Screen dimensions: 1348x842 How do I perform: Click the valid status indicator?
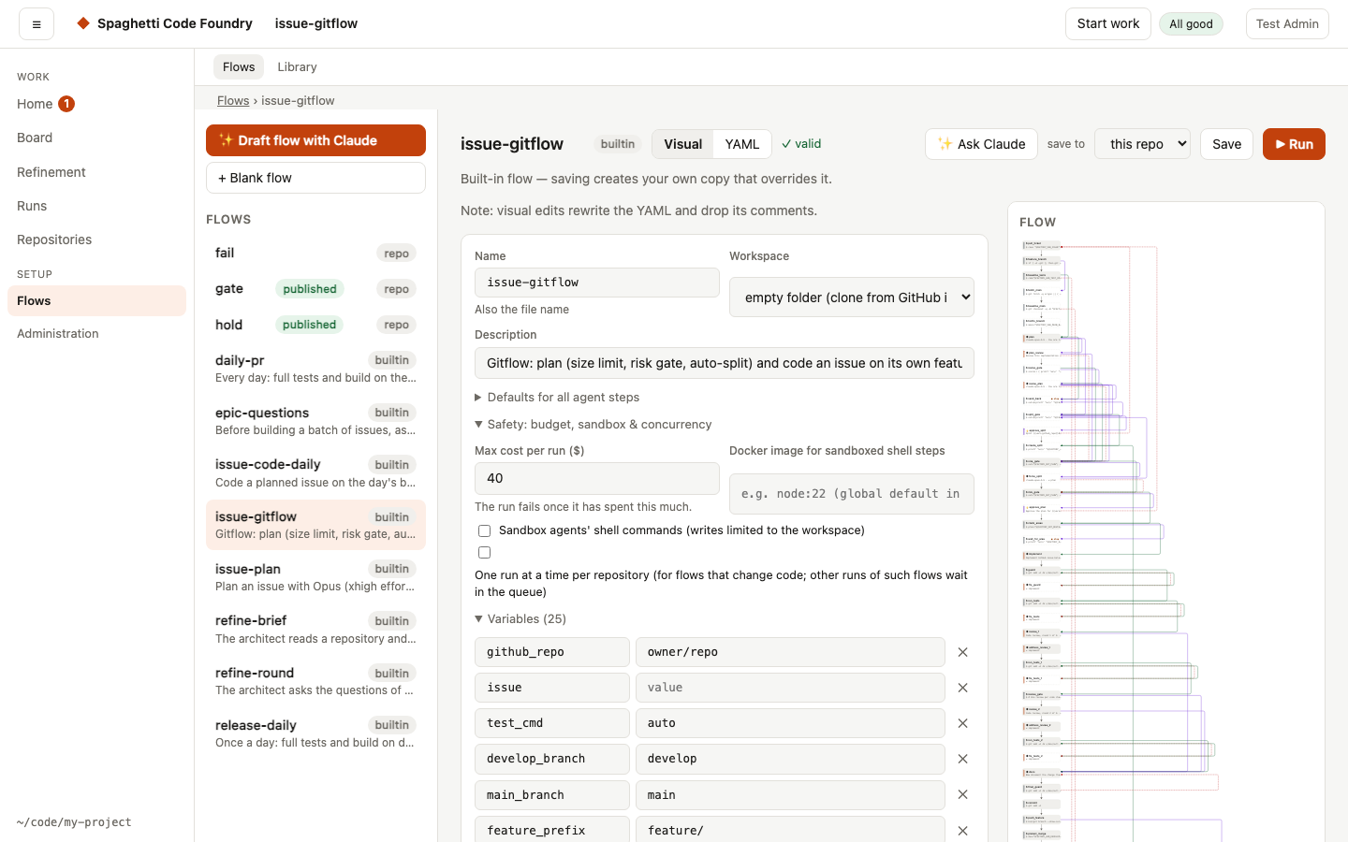click(x=801, y=144)
